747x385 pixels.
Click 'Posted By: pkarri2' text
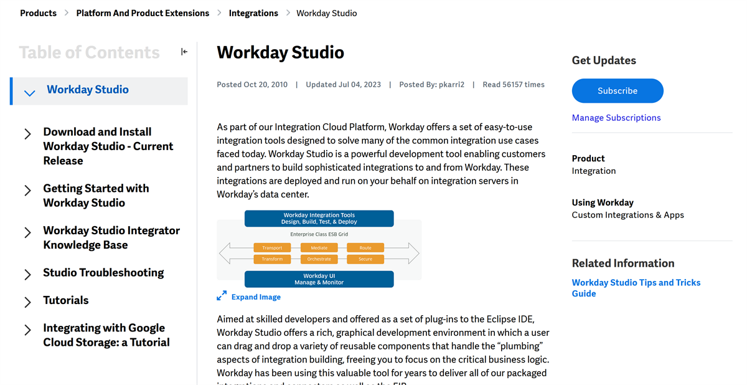(x=431, y=85)
